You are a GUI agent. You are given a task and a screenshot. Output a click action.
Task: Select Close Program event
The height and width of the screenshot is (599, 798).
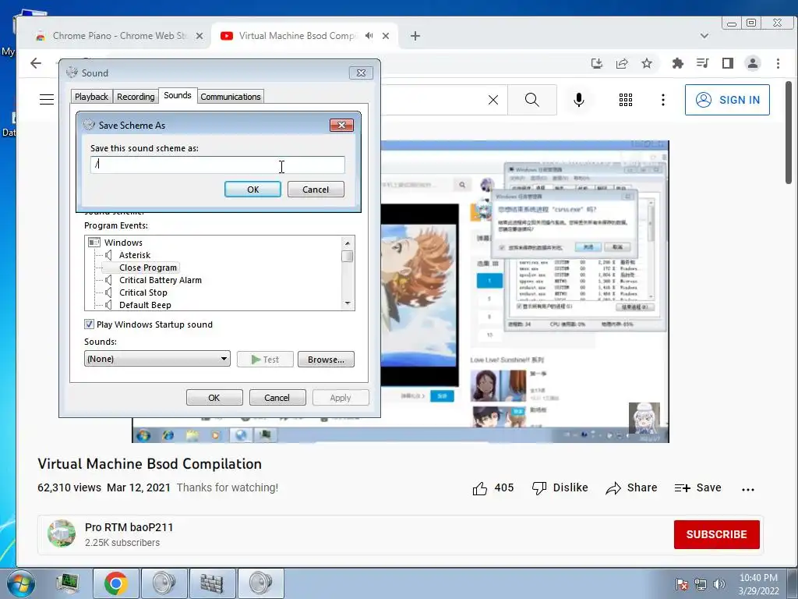point(147,268)
